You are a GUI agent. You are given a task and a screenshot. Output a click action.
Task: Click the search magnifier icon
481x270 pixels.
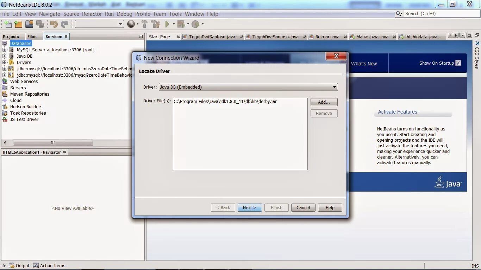click(399, 13)
